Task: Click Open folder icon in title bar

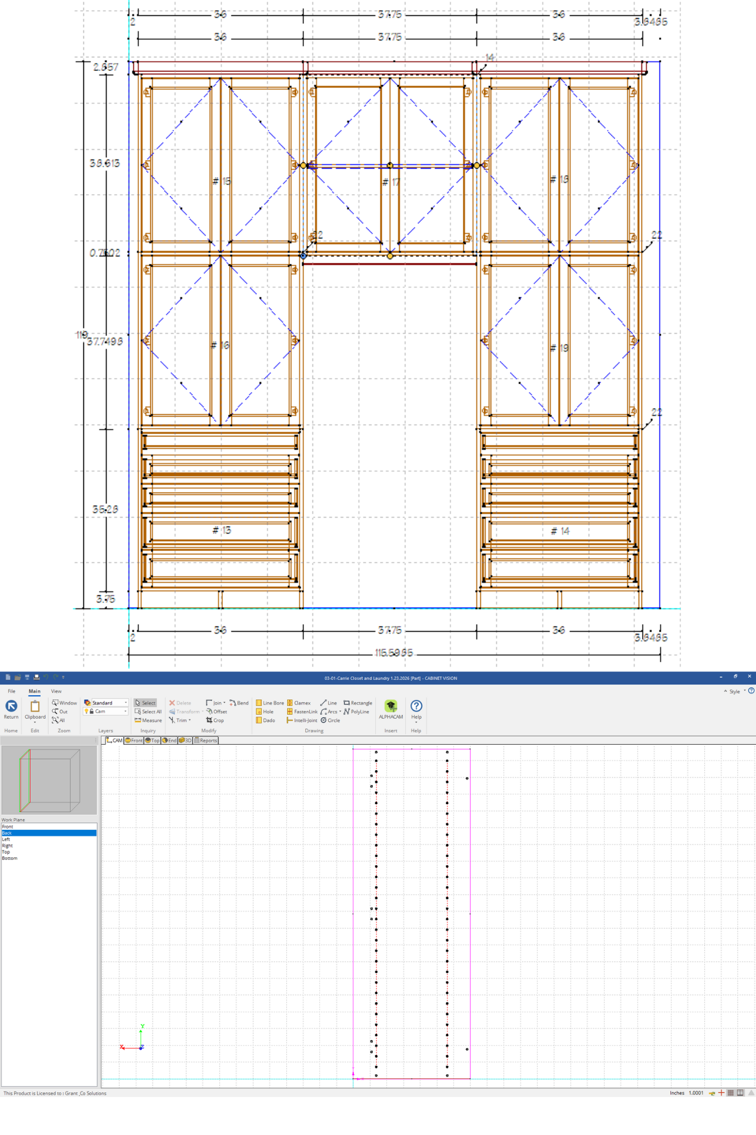Action: (18, 677)
